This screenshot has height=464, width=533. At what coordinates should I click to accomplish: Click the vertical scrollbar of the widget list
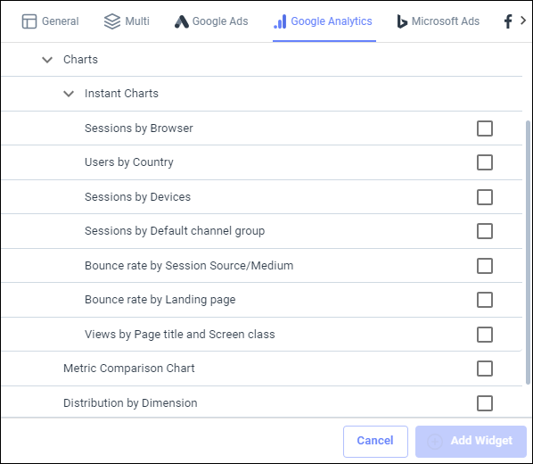(528, 253)
